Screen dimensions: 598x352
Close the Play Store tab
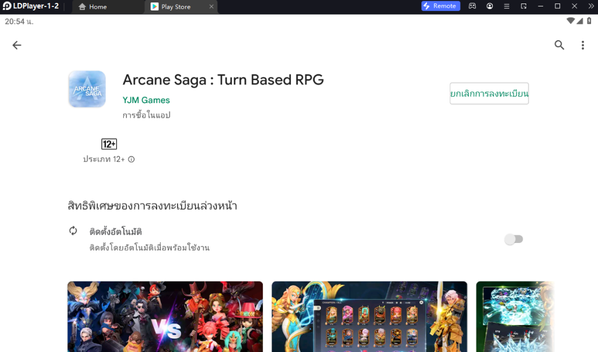[x=211, y=6]
